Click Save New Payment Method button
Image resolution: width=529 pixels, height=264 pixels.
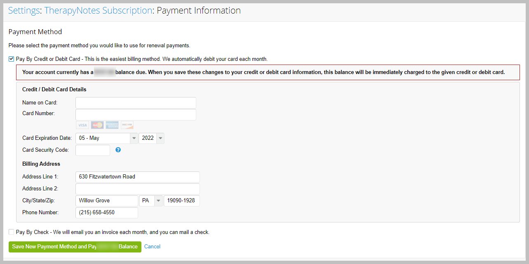pos(75,247)
